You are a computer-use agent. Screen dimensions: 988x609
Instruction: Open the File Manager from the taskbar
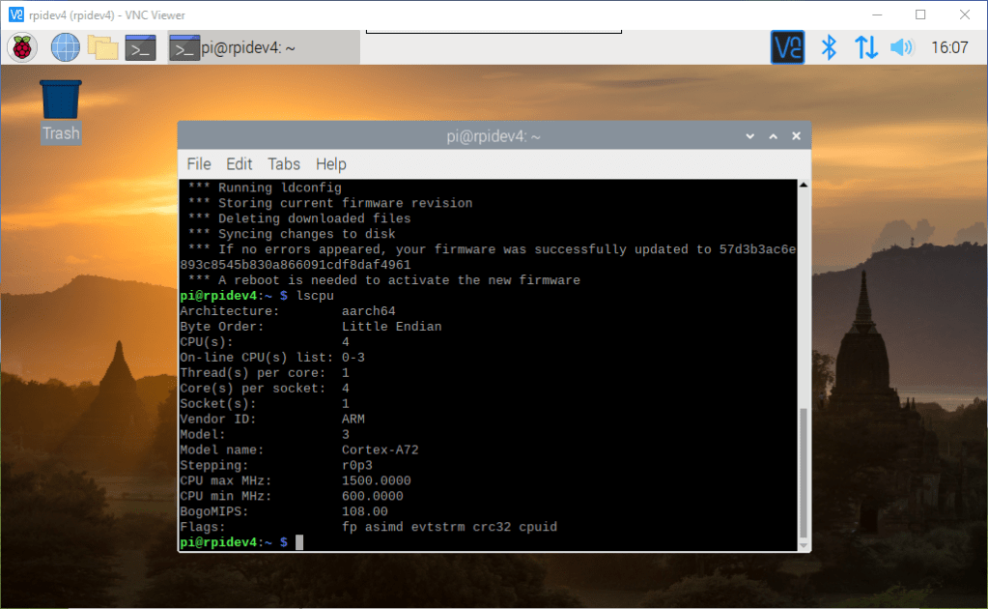[102, 46]
